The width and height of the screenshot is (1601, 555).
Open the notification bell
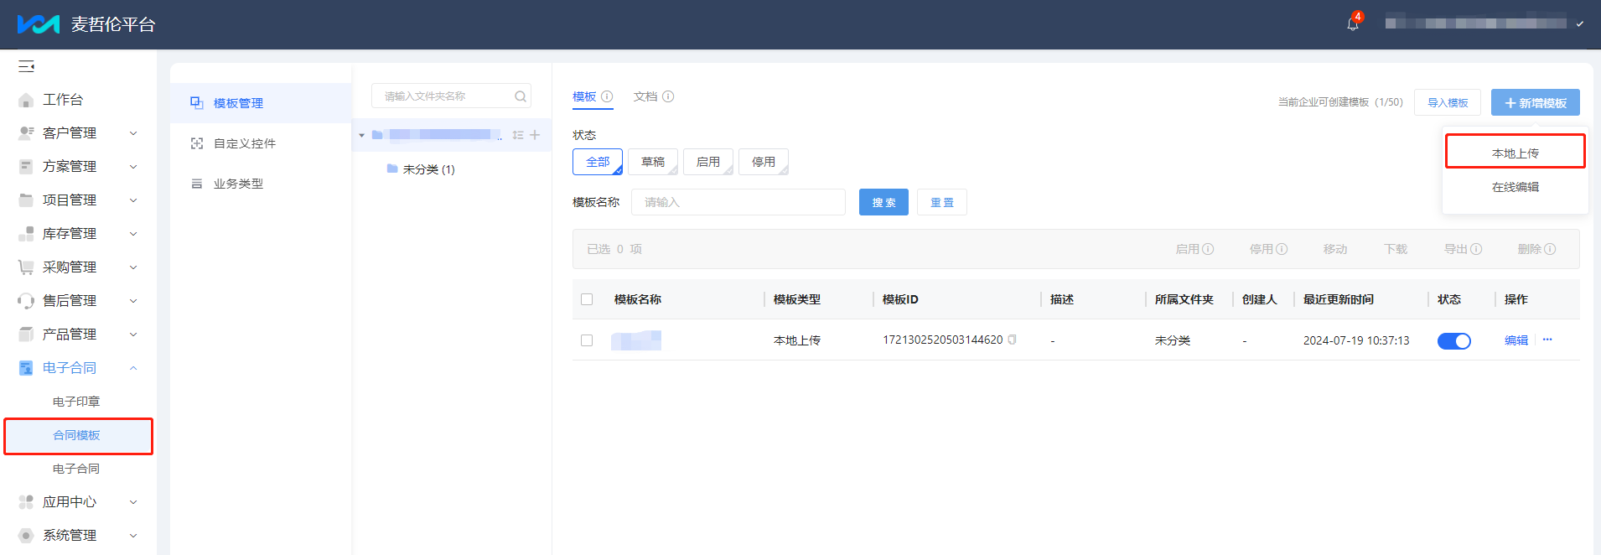point(1352,24)
